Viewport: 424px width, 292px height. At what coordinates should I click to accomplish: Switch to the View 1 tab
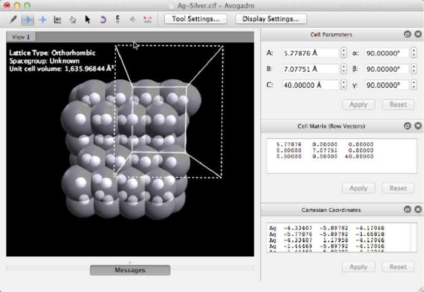(21, 37)
